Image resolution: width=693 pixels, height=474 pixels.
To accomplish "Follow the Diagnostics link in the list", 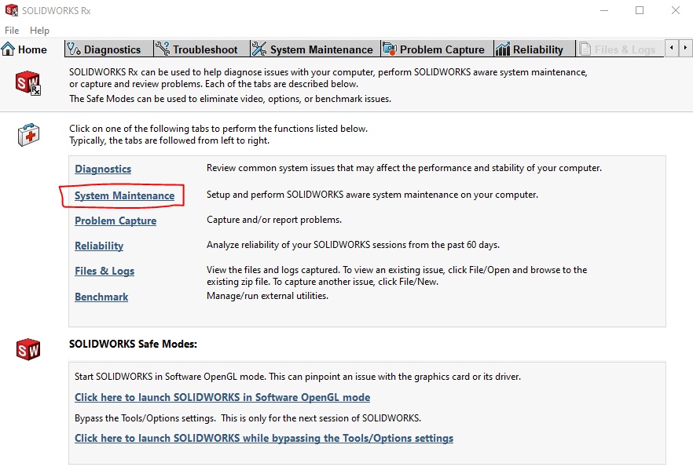I will (x=103, y=169).
